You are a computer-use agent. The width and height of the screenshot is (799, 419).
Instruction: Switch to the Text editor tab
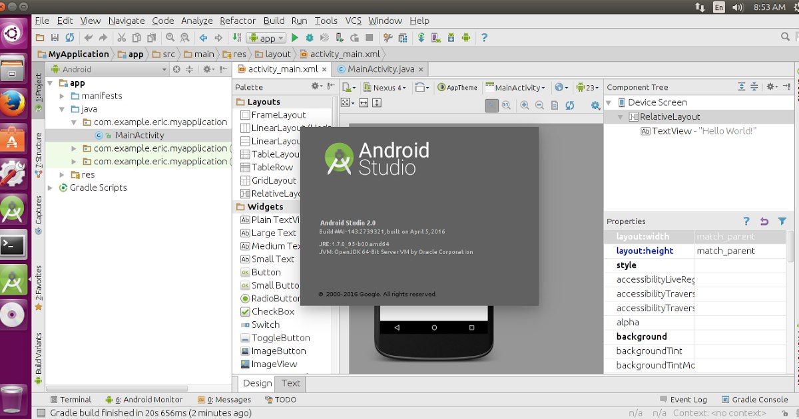click(291, 383)
